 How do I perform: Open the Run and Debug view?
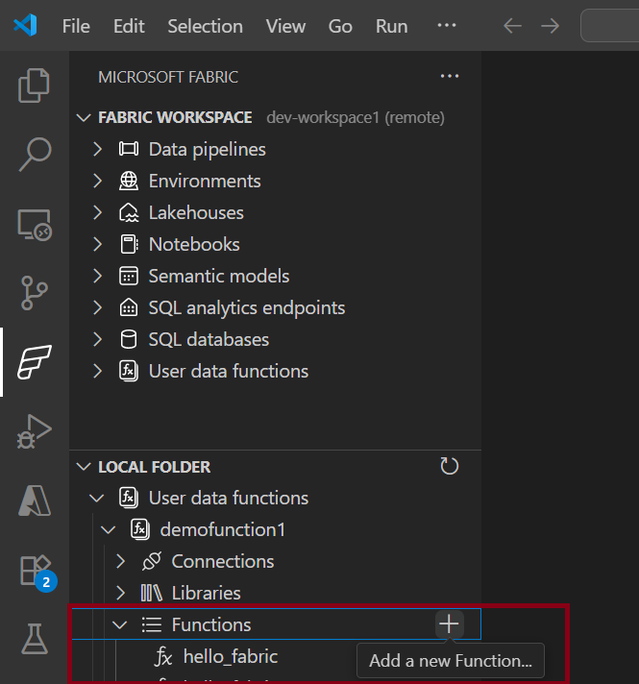pos(34,431)
